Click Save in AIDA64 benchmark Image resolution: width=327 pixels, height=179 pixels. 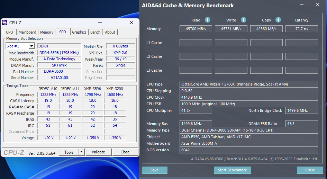(155, 170)
